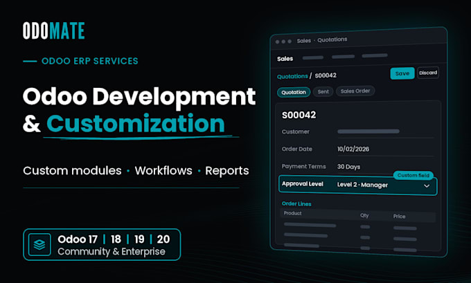Click the S00042 record heading
Image resolution: width=471 pixels, height=283 pixels.
pos(299,115)
